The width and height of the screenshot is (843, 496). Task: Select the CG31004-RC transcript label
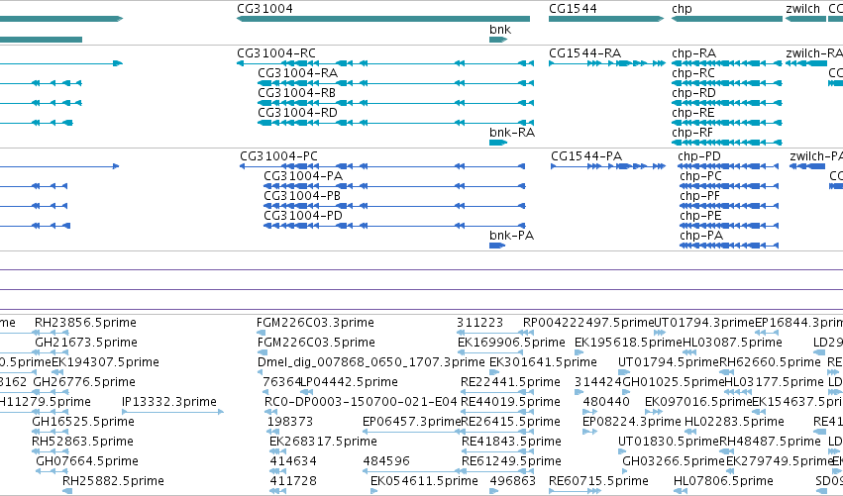276,53
